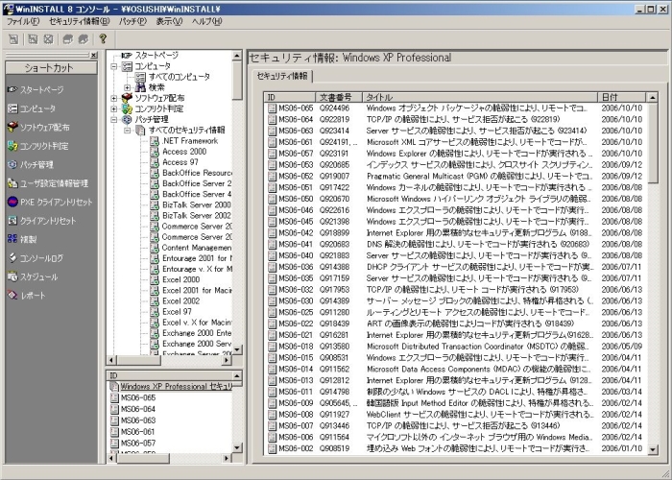Select .NET Framework tree item
This screenshot has width=672, height=480.
tap(190, 141)
